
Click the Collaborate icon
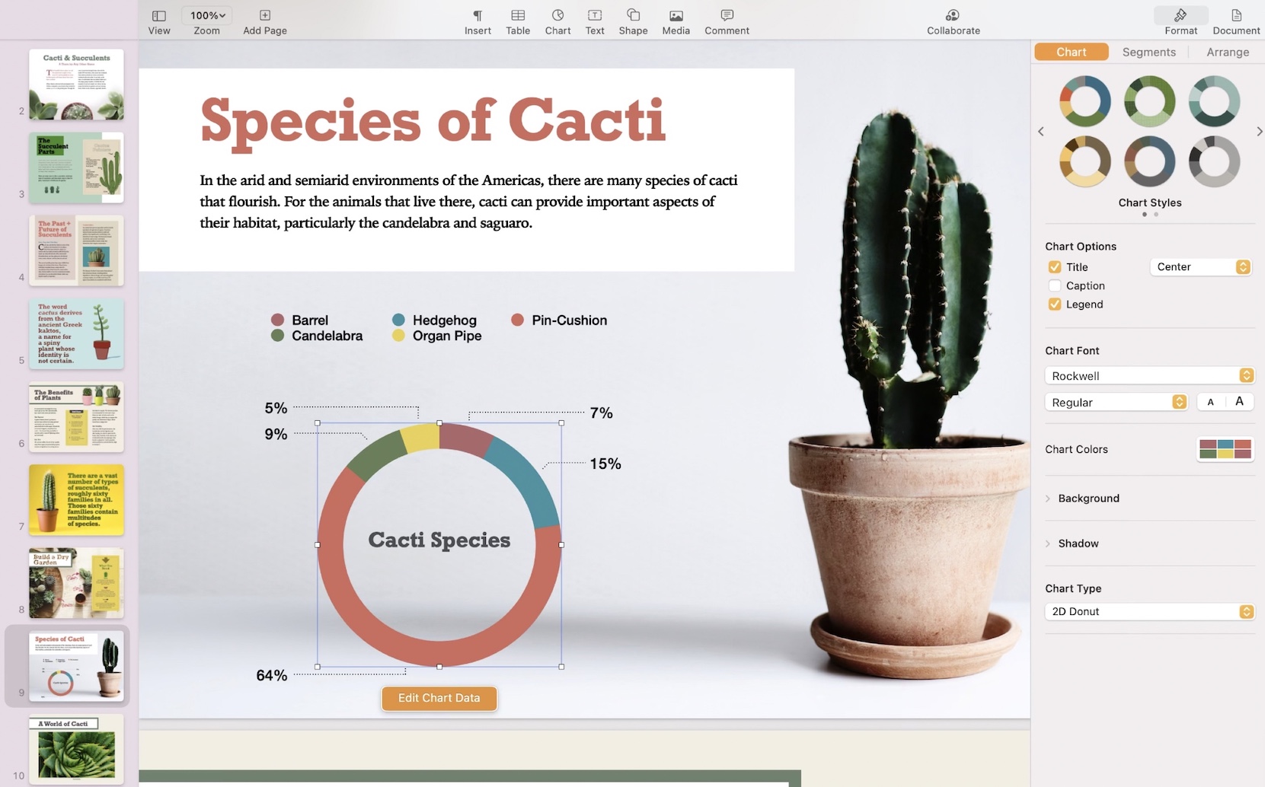pos(953,16)
